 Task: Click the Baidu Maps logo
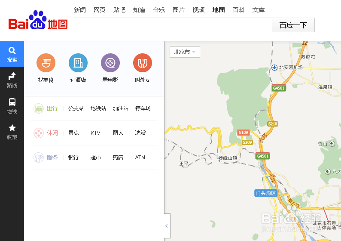pyautogui.click(x=38, y=20)
